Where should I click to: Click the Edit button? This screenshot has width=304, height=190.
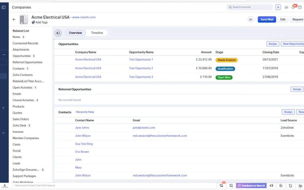283,19
